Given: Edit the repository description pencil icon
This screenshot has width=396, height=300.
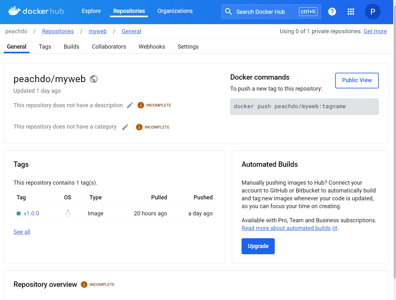Looking at the screenshot, I should pos(130,105).
